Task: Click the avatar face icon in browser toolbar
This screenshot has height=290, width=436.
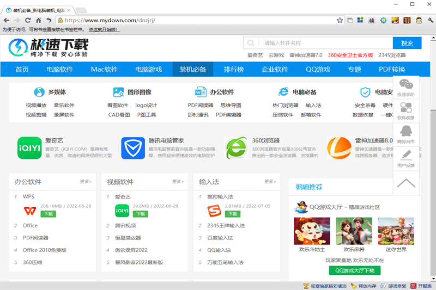Action: click(419, 20)
